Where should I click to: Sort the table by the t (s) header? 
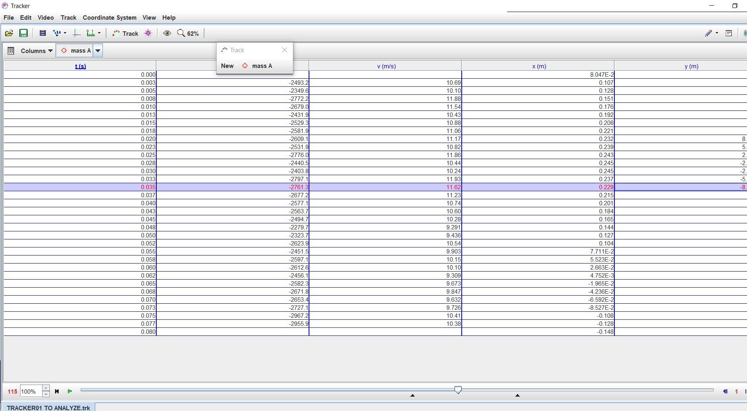click(80, 66)
